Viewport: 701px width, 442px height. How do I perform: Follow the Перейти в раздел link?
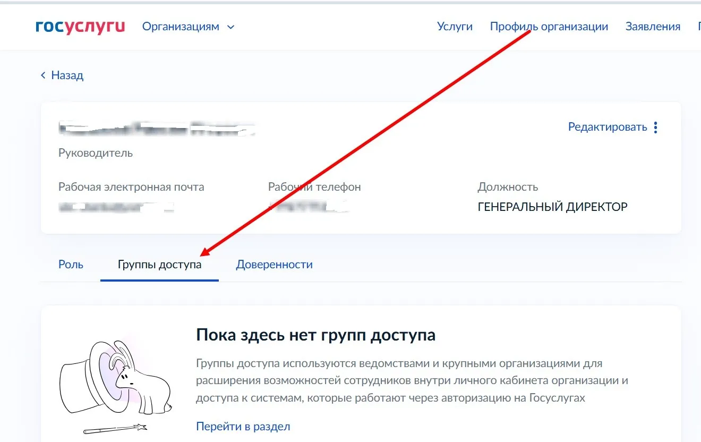pos(243,426)
